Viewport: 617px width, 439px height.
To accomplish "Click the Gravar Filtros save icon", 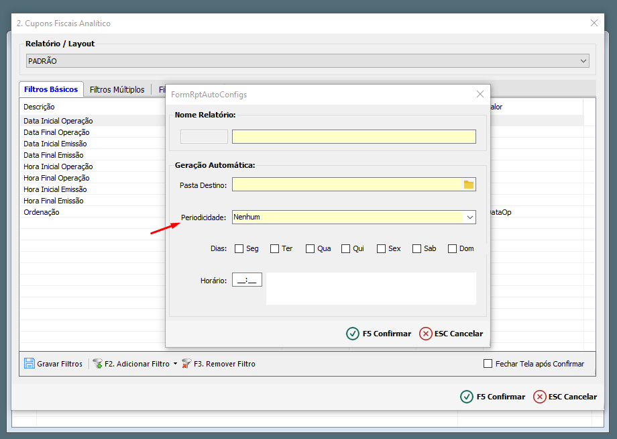I will (30, 364).
